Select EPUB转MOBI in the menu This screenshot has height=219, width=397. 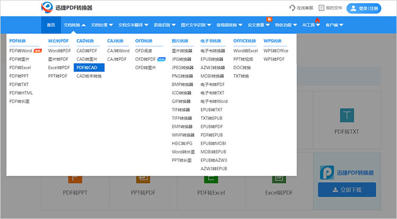click(x=213, y=143)
